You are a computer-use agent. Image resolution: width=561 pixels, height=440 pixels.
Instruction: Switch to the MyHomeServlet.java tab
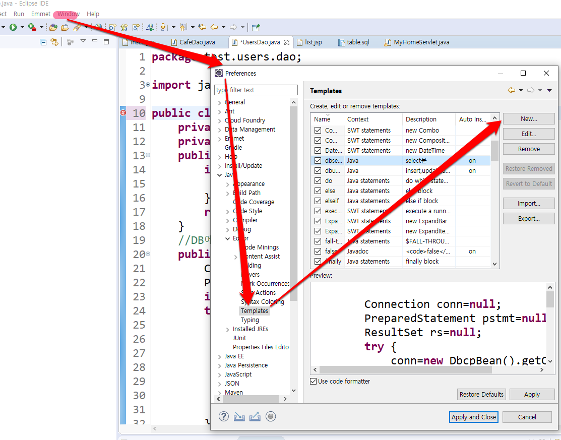[x=417, y=42]
